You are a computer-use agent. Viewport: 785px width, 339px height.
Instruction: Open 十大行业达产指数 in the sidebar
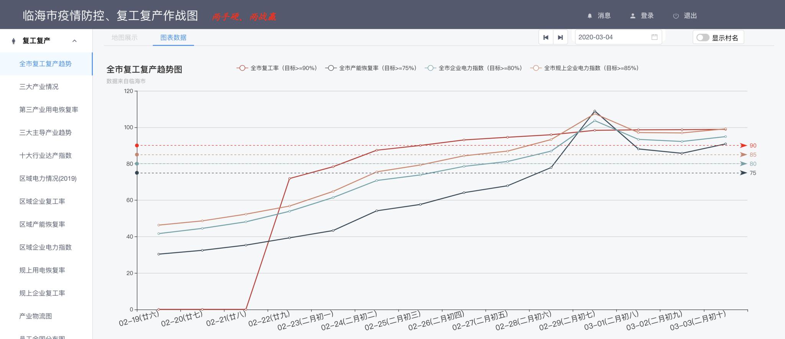46,156
